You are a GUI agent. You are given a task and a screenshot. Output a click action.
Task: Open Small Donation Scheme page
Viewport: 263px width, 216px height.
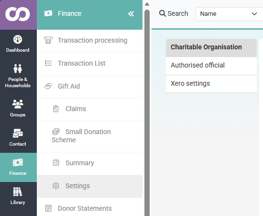(x=90, y=136)
